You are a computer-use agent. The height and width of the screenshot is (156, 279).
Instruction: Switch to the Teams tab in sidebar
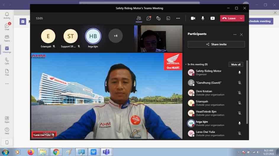pyautogui.click(x=7, y=38)
